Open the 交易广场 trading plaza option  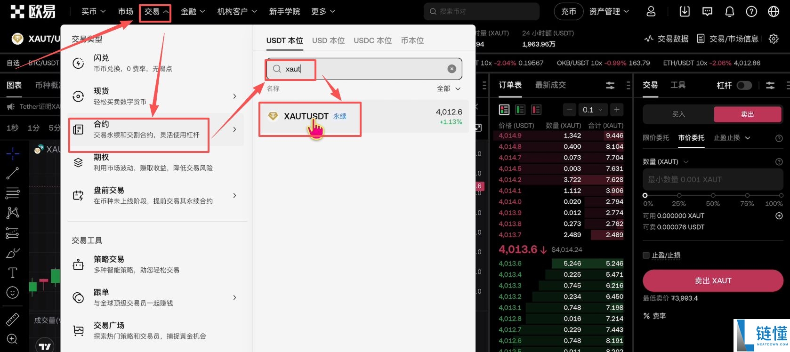pos(156,330)
